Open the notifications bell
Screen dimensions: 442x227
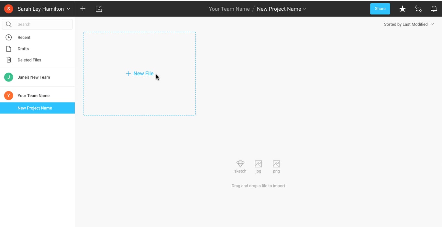[434, 9]
